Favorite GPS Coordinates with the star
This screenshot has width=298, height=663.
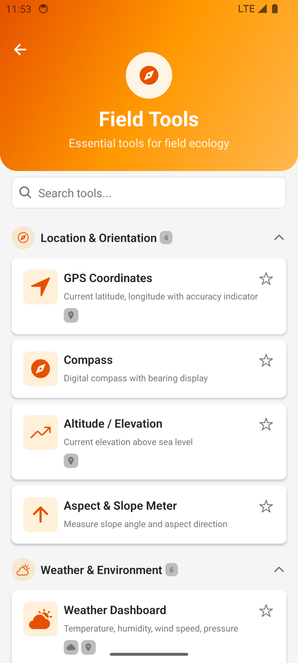click(266, 279)
